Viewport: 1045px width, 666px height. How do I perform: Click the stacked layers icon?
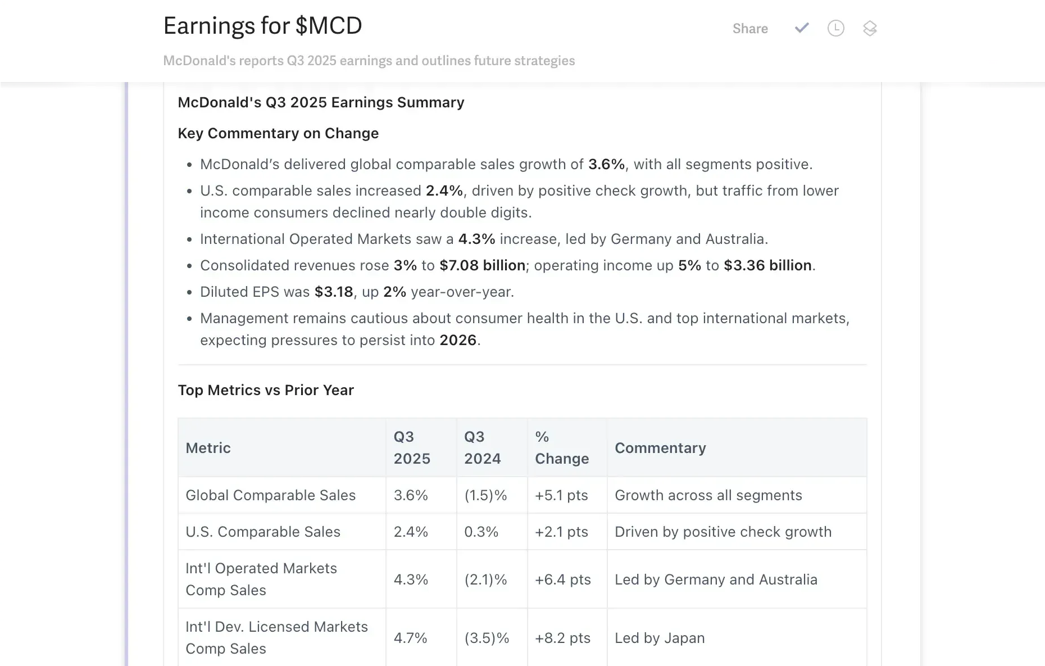[870, 28]
